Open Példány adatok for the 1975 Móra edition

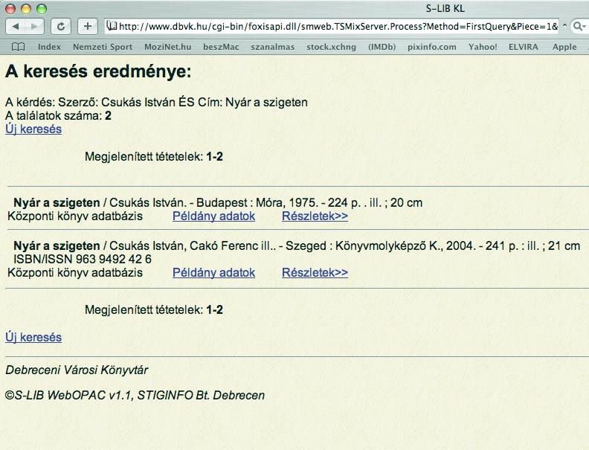213,216
